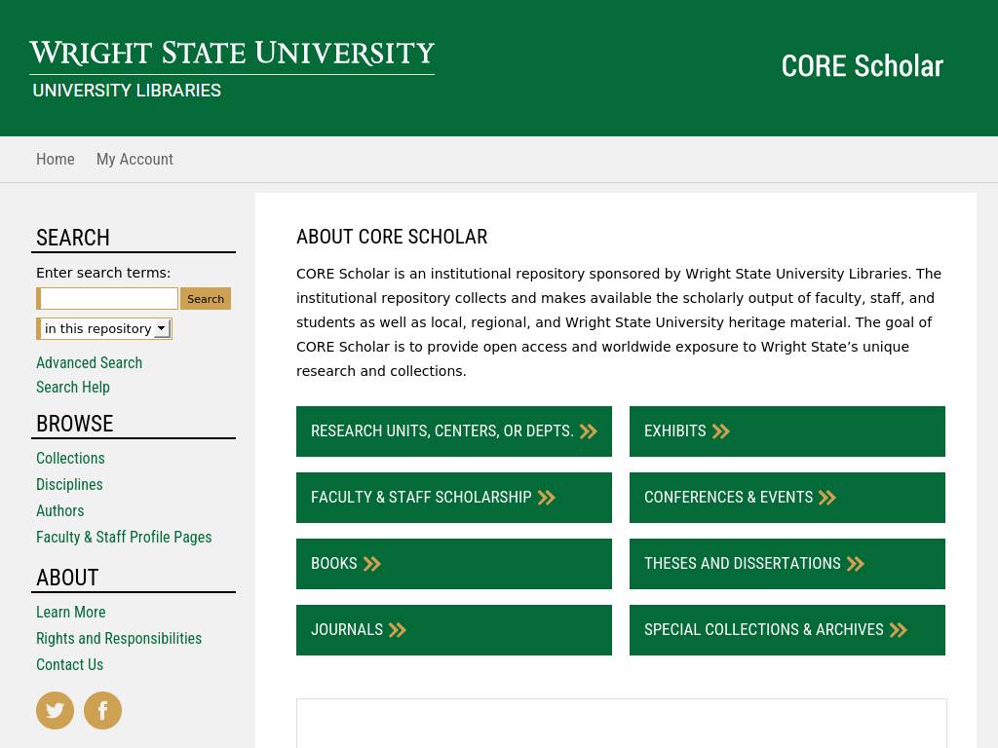
Task: Open the Advanced Search link
Action: [x=89, y=363]
